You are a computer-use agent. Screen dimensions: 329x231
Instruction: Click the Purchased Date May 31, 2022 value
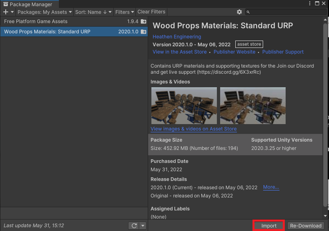tap(167, 170)
